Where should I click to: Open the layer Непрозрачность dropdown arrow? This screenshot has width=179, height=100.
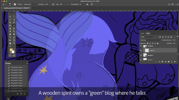pos(177,40)
